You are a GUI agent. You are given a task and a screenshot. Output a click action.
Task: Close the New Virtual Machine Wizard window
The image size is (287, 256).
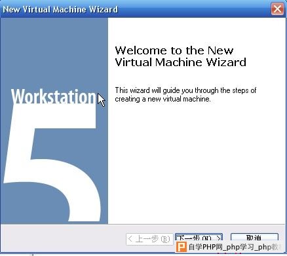point(277,9)
